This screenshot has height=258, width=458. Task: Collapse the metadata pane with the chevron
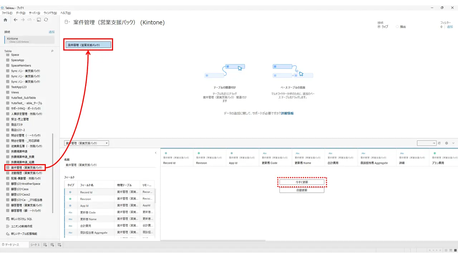point(156,153)
